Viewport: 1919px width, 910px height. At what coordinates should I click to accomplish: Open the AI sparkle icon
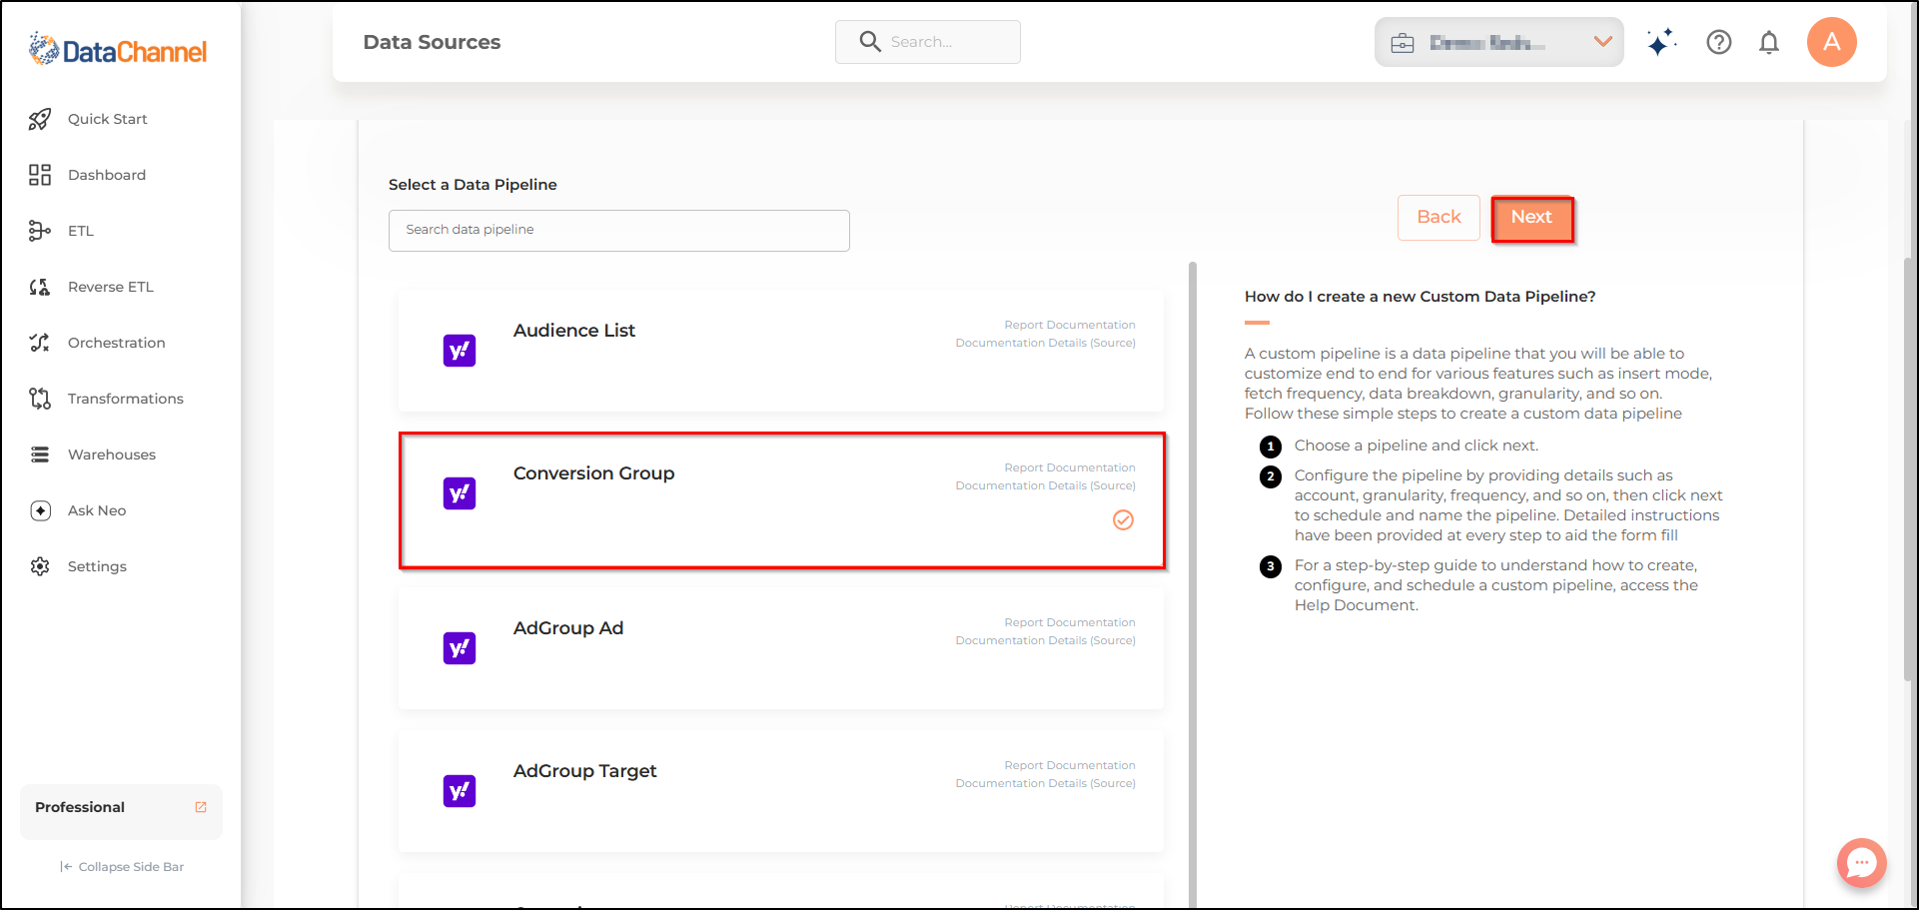point(1661,42)
